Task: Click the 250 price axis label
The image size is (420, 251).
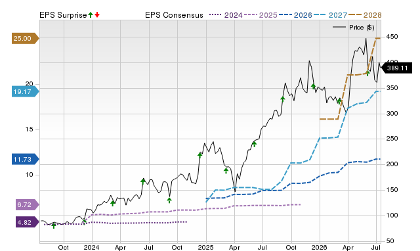Action: pos(392,139)
